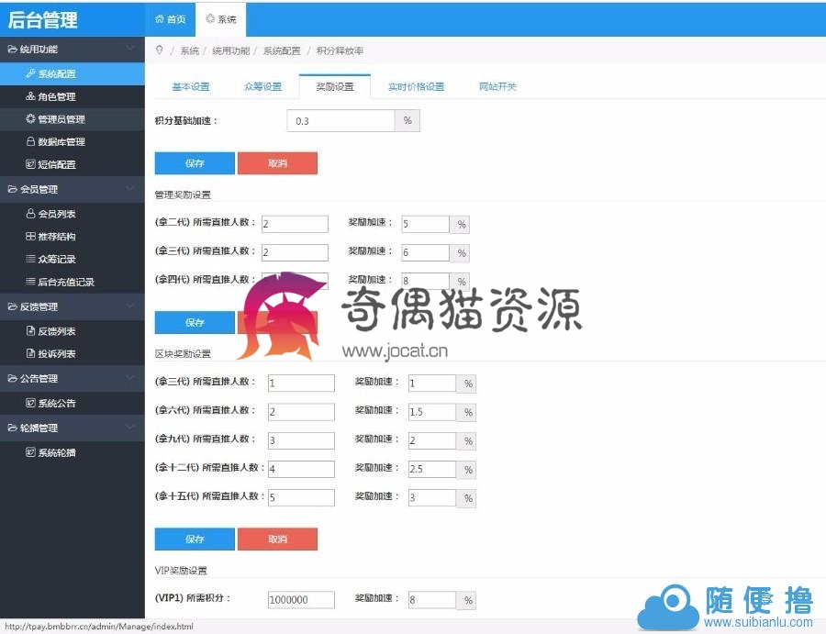Click the location pin breadcrumb icon

pos(160,50)
